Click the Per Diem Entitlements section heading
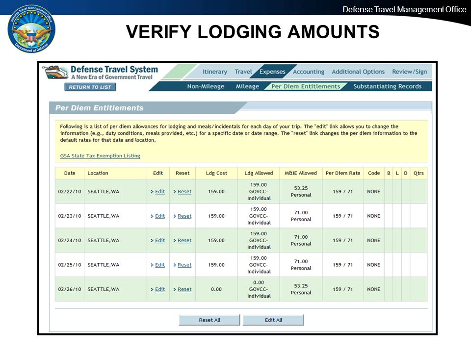 coord(100,108)
